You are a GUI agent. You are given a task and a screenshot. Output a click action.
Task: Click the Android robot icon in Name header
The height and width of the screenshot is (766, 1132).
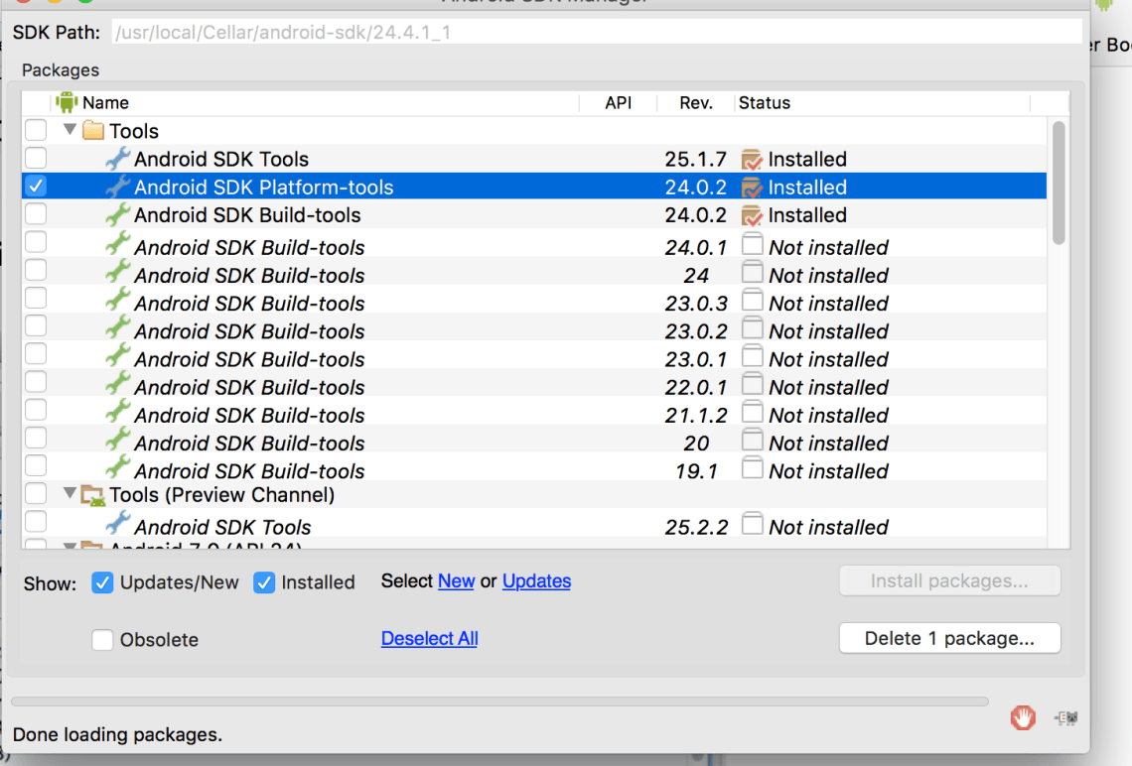67,102
